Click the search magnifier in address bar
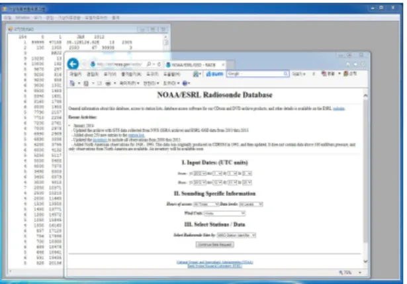407x284 pixels. pos(149,64)
